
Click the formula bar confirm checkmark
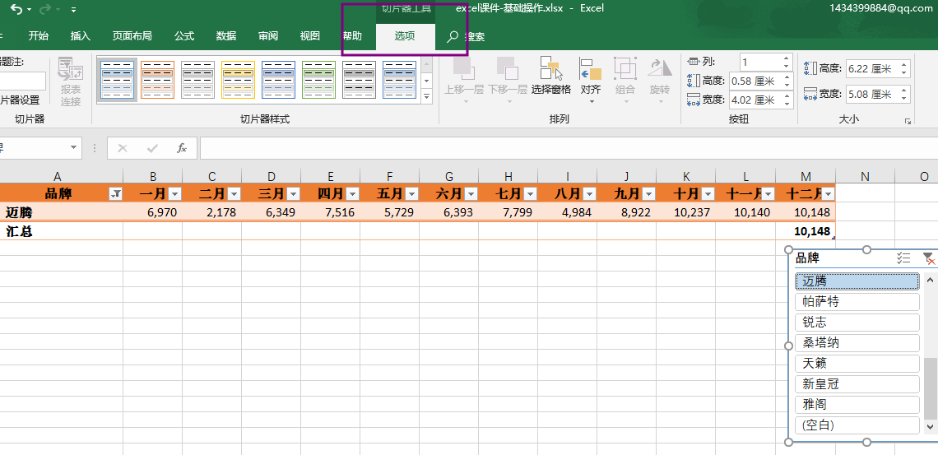click(152, 148)
